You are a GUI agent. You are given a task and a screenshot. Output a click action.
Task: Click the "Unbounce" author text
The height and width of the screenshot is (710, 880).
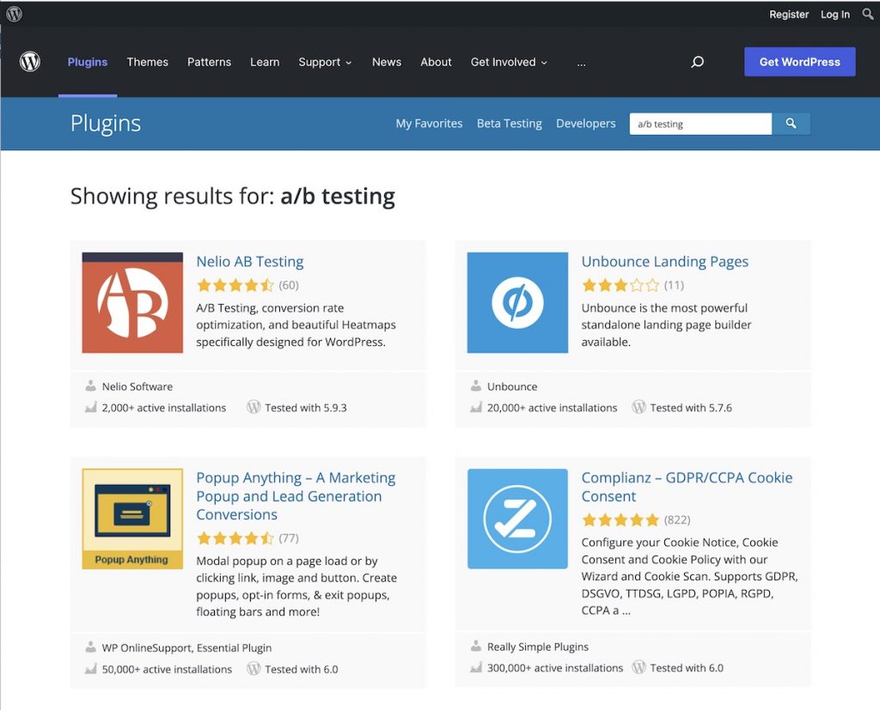pyautogui.click(x=512, y=386)
